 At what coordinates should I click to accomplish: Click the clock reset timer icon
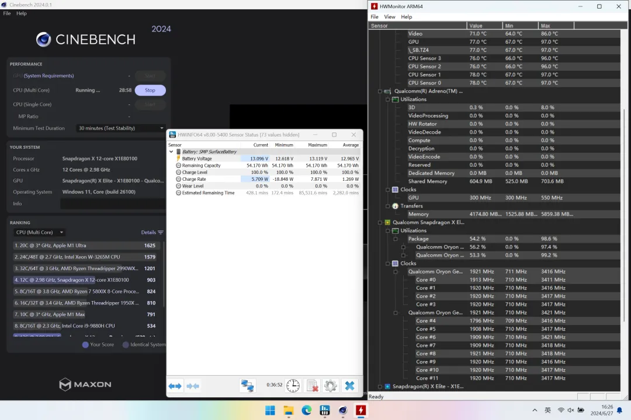tap(293, 386)
